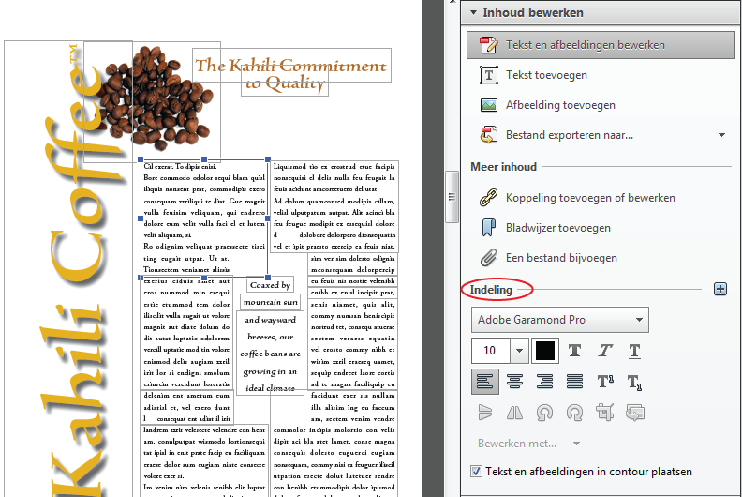Select Bladwijzer toevoegen
Image resolution: width=742 pixels, height=497 pixels.
(x=558, y=228)
